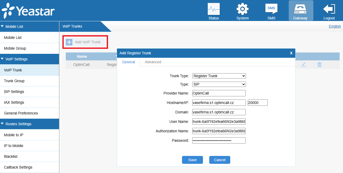
Task: Open the Type SIP dropdown
Action: click(219, 84)
